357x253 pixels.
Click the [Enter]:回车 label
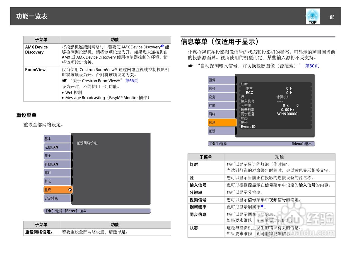coord(75,211)
